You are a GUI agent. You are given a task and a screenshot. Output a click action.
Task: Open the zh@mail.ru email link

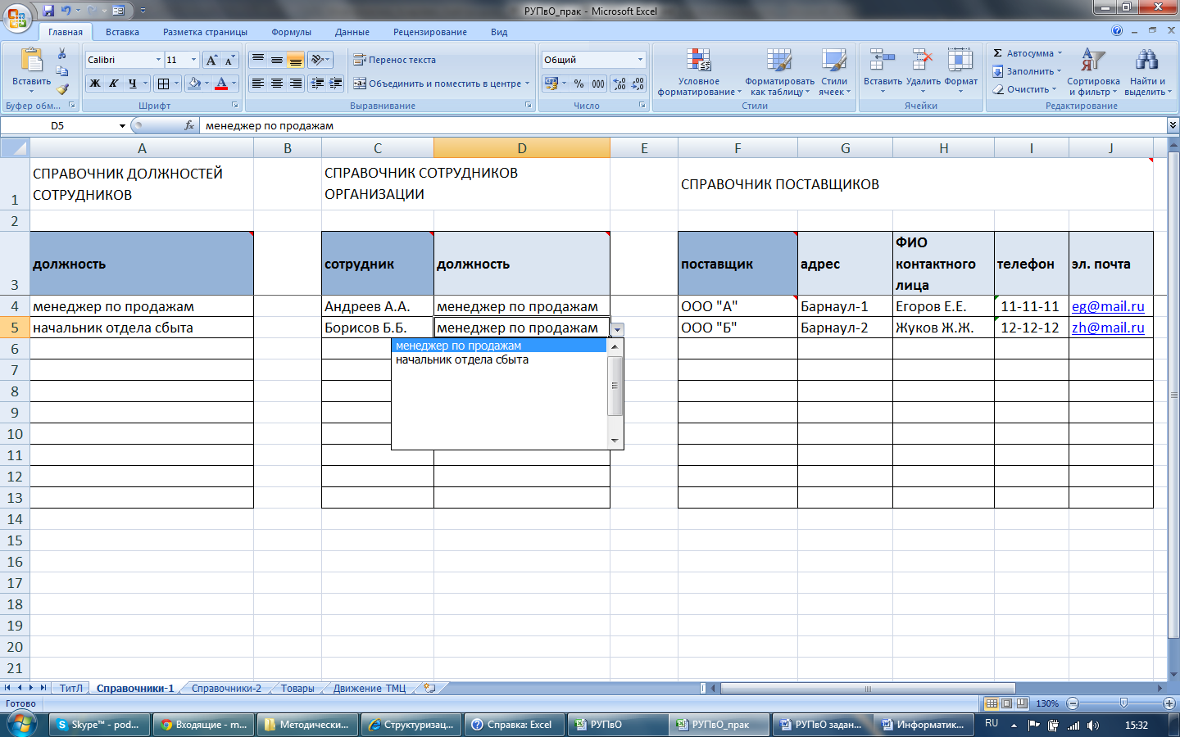tap(1108, 328)
